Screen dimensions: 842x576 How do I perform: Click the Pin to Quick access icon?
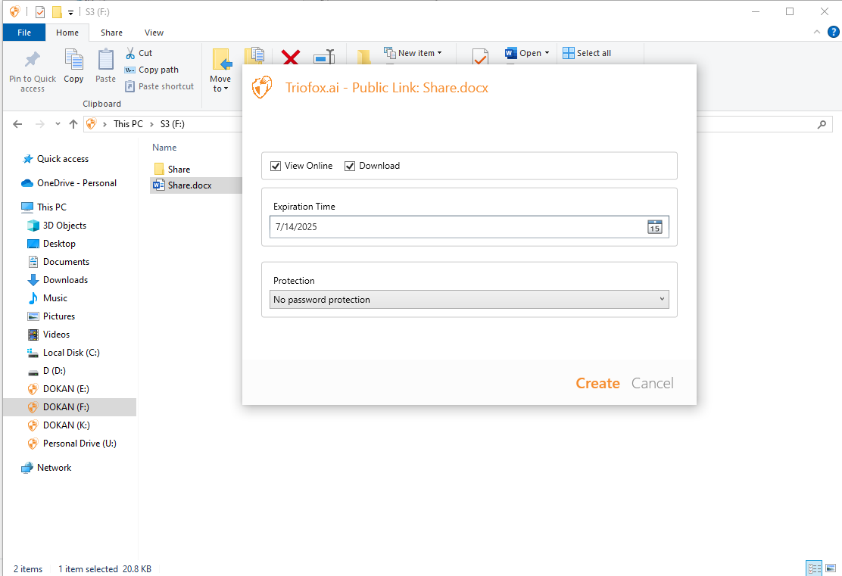pos(33,60)
